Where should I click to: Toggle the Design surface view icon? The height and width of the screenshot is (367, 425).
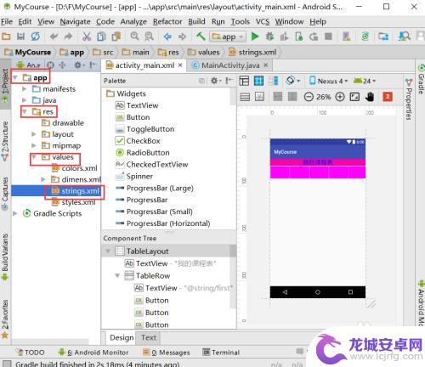click(244, 81)
